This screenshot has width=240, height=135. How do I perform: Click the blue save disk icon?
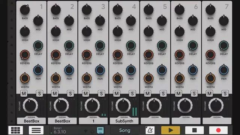(x=100, y=130)
